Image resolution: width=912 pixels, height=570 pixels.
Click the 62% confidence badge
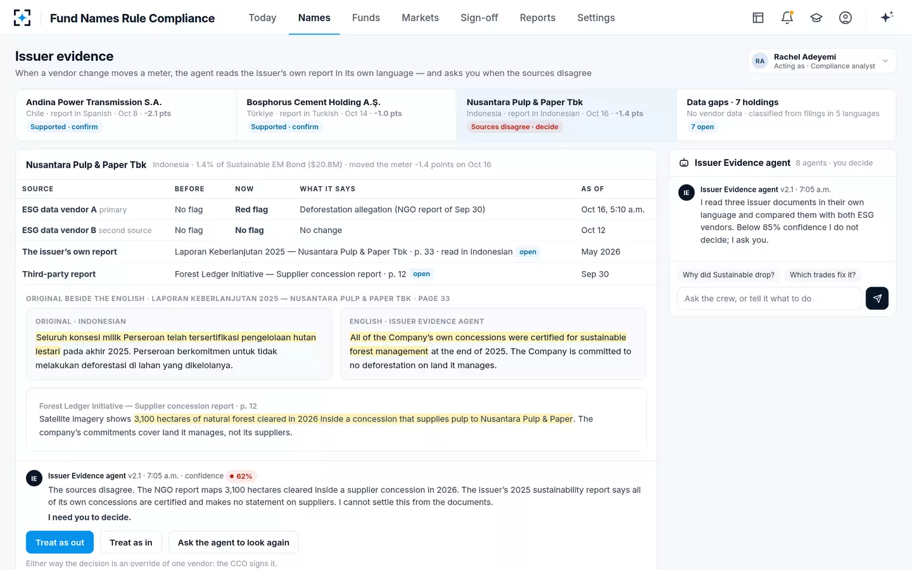pos(241,476)
